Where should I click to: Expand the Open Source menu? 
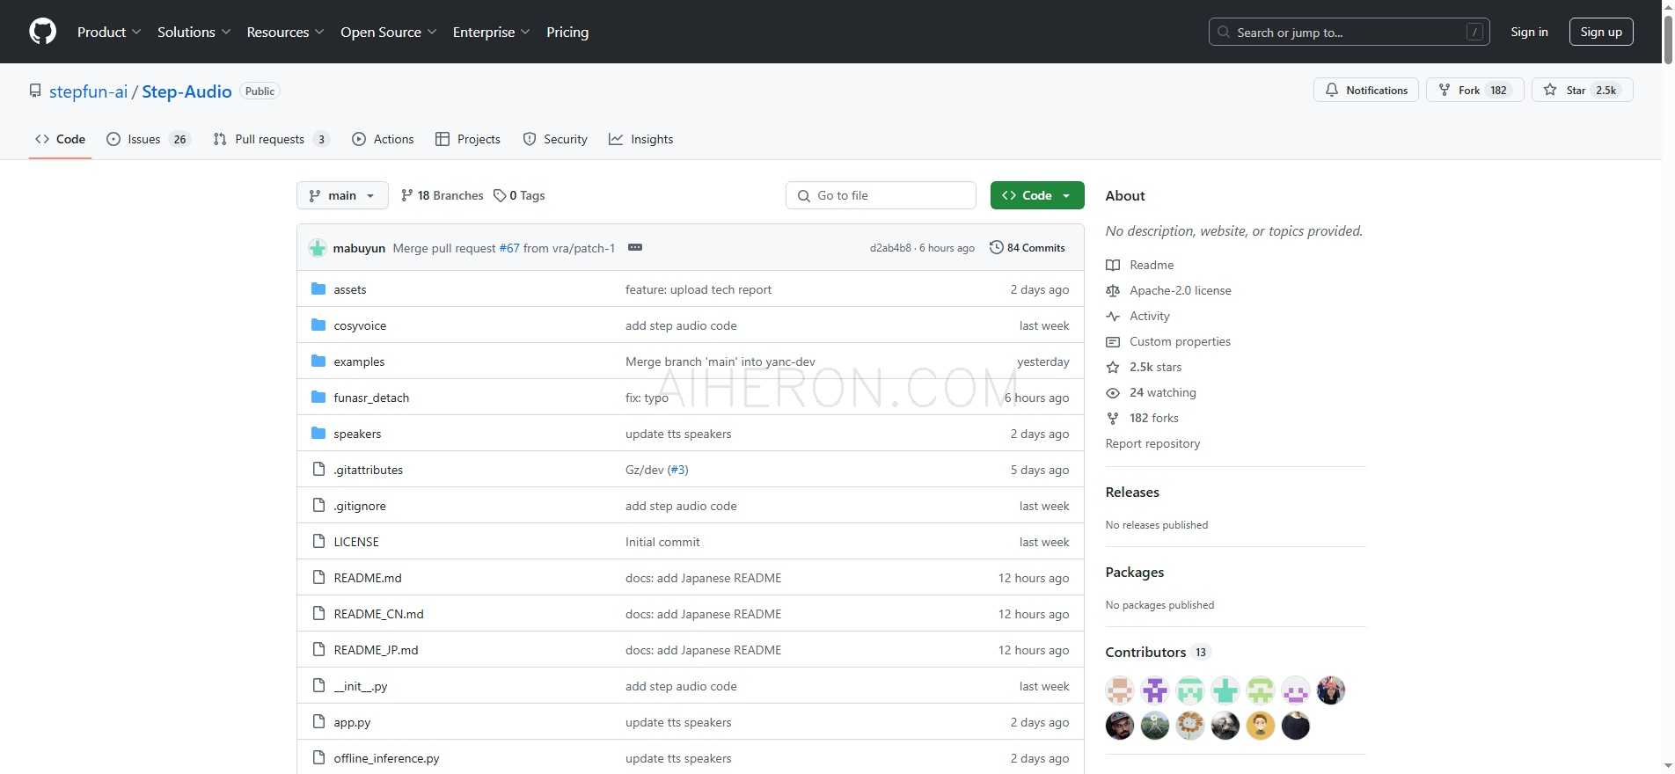pos(388,32)
